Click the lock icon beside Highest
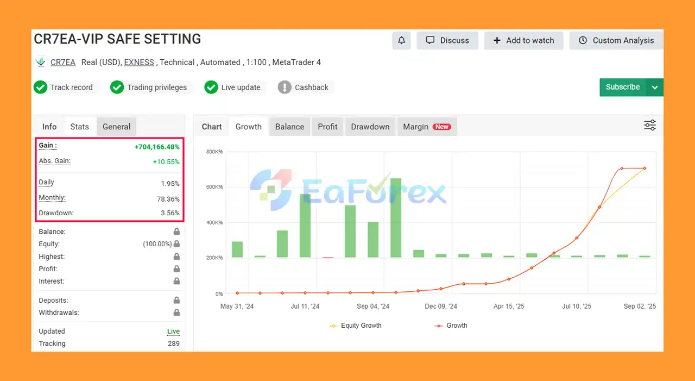Viewport: 695px width, 381px height. coord(176,257)
